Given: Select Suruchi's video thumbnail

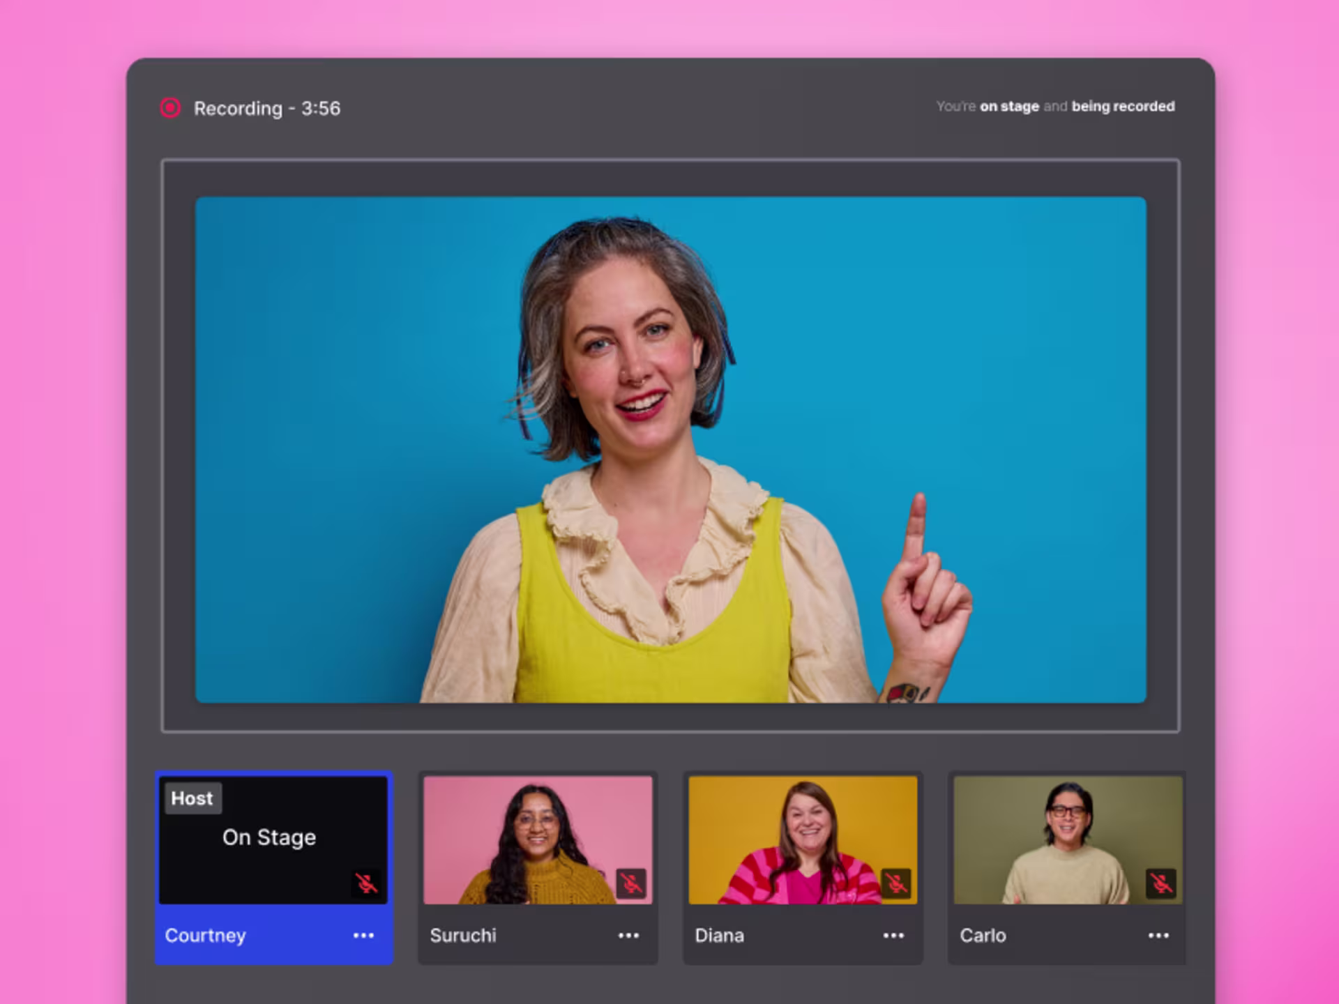Looking at the screenshot, I should click(538, 840).
